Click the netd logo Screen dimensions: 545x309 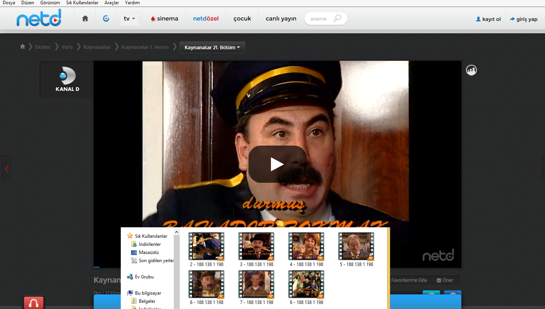click(39, 18)
